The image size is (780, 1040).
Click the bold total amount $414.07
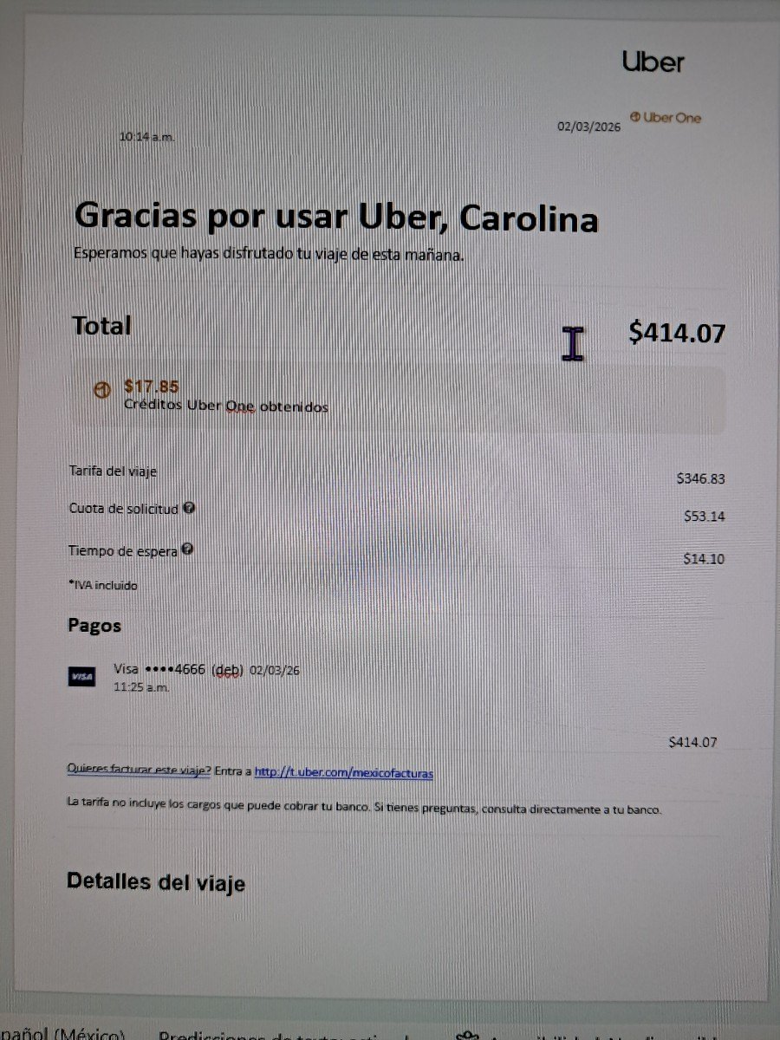tap(677, 332)
